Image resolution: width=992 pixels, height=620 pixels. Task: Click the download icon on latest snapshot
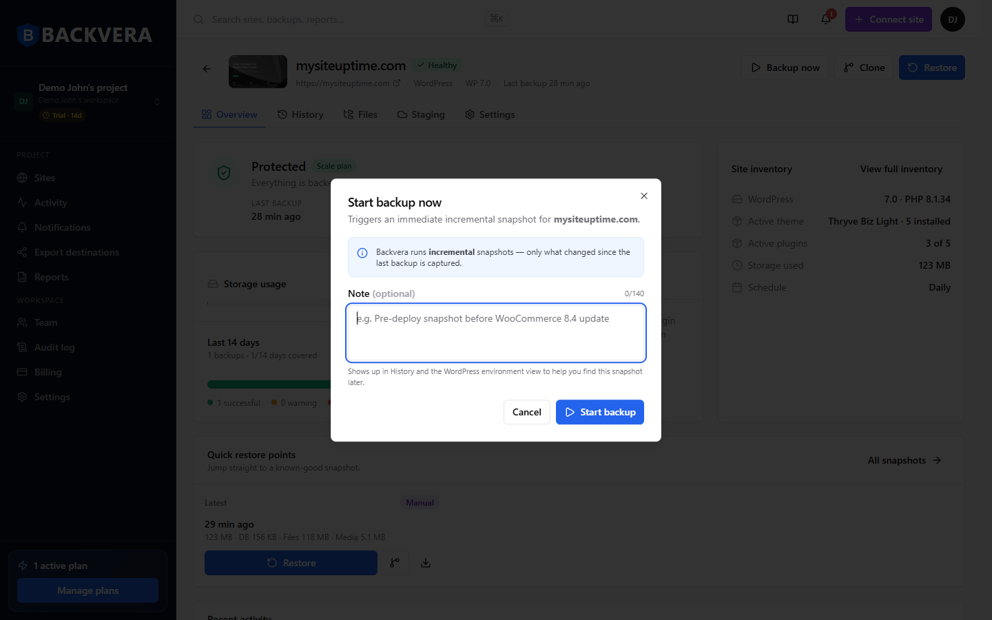(x=426, y=563)
